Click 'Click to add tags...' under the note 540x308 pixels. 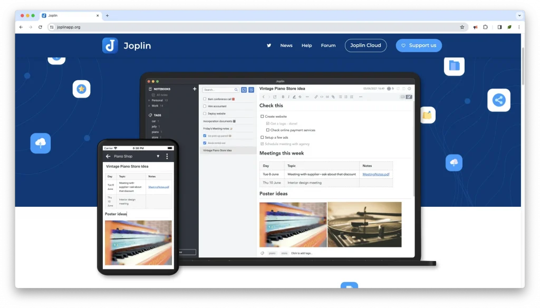(302, 253)
